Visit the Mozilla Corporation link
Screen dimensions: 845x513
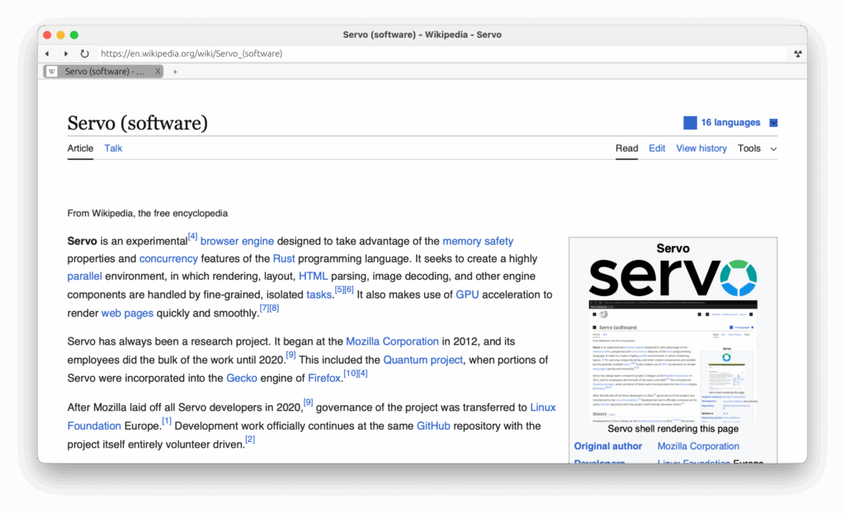pos(393,341)
